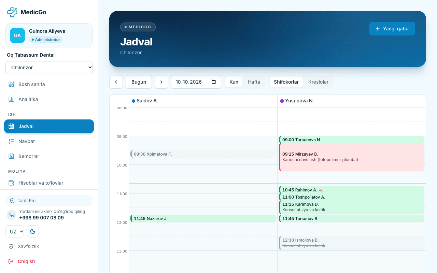This screenshot has width=437, height=273.
Task: Open the Chilonzor branch dropdown
Action: (49, 67)
